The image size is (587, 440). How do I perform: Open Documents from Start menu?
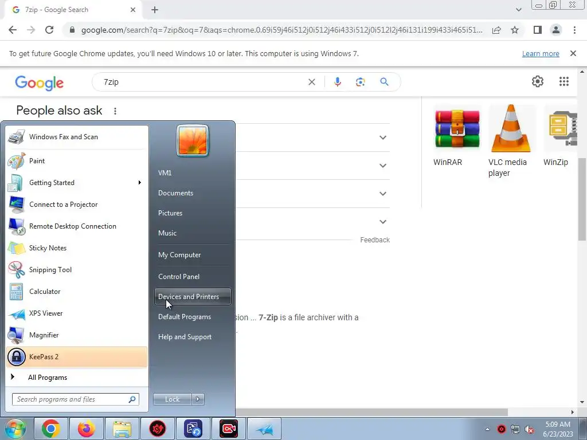coord(193,193)
